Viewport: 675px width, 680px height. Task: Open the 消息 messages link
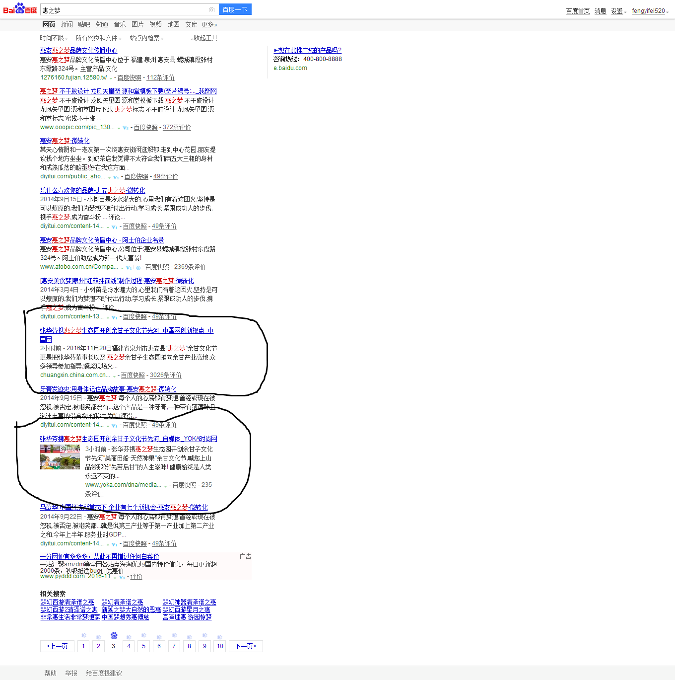click(x=601, y=11)
